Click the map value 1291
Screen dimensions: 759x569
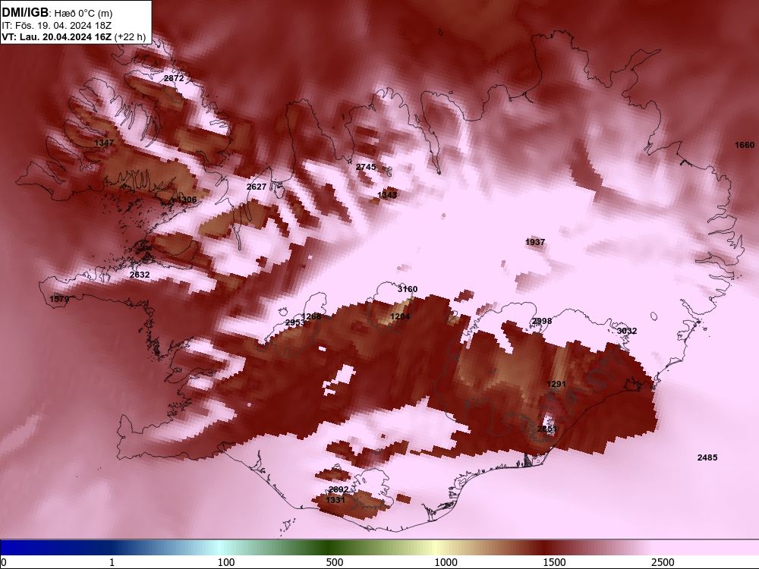(556, 384)
